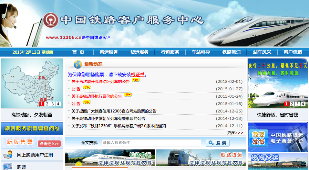Click the magnifier icon in 搜索 button

tap(211, 143)
